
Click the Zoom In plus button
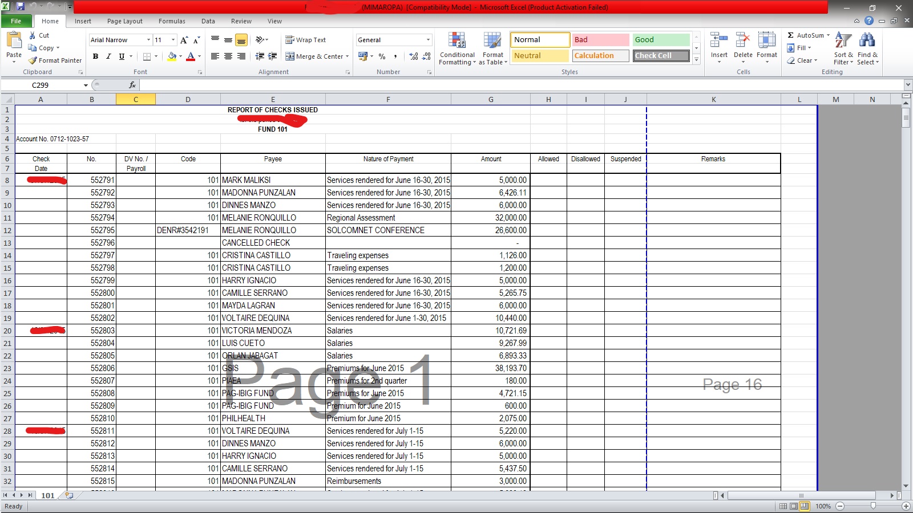coord(906,506)
